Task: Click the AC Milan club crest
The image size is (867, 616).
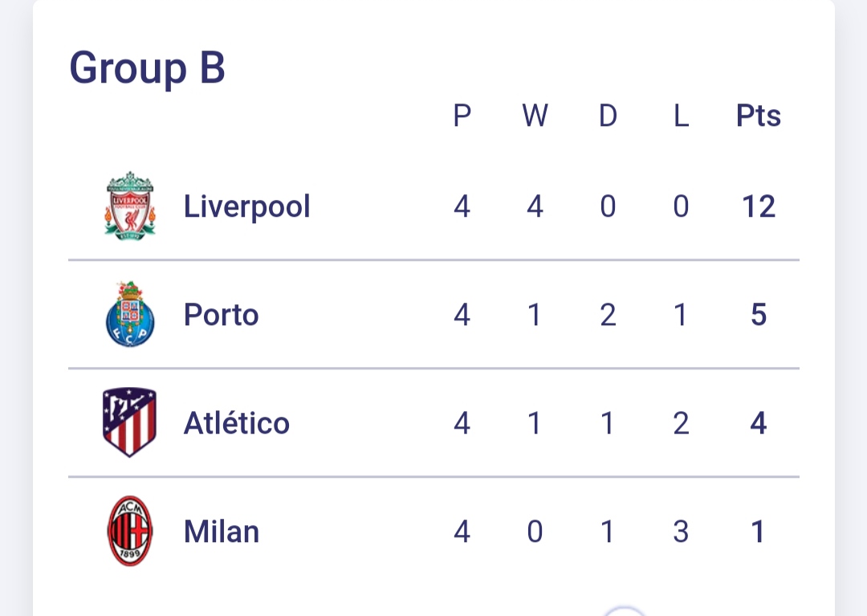Action: coord(130,531)
